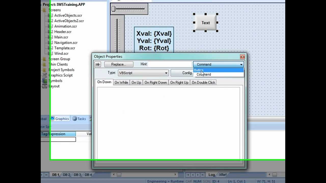This screenshot has width=326, height=183.
Task: Click the Screen Group folder icon
Action: (45, 59)
